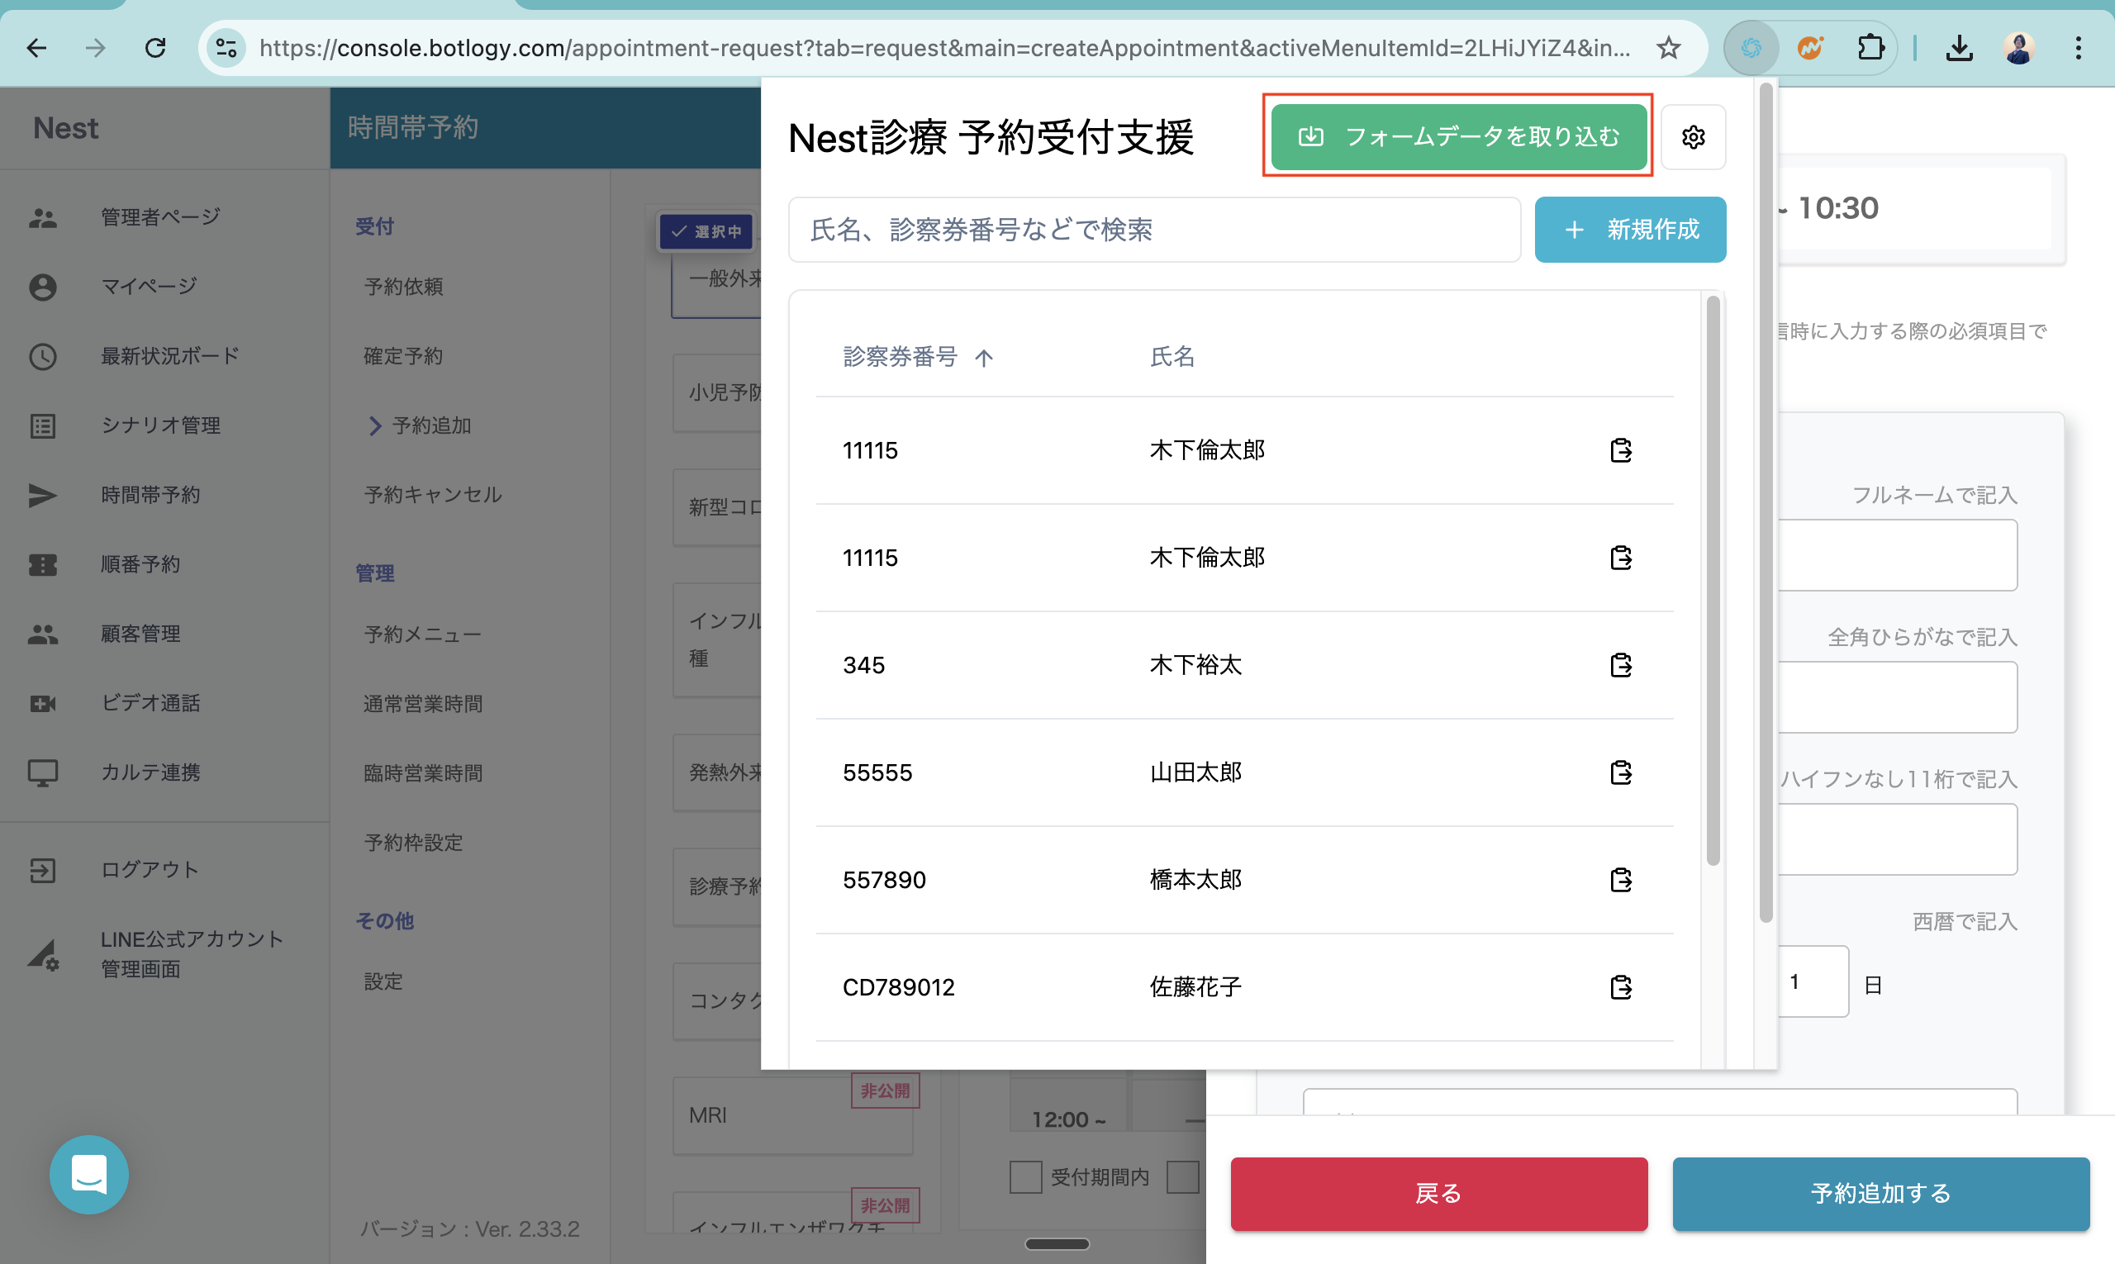Image resolution: width=2115 pixels, height=1264 pixels.
Task: Select 予約キャンセル menu item
Action: (x=433, y=494)
